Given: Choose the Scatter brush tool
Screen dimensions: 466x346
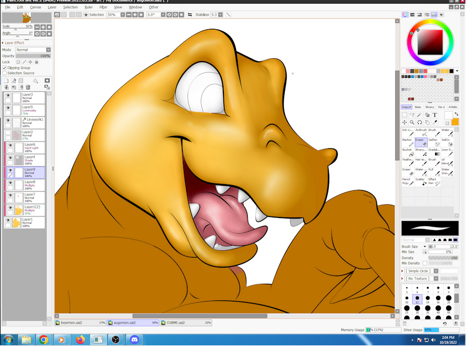Looking at the screenshot, I should point(421,181).
